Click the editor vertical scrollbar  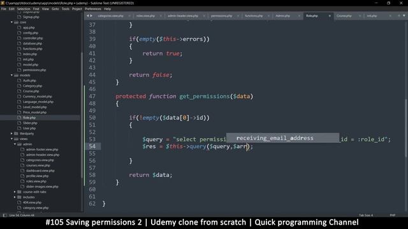(405, 128)
